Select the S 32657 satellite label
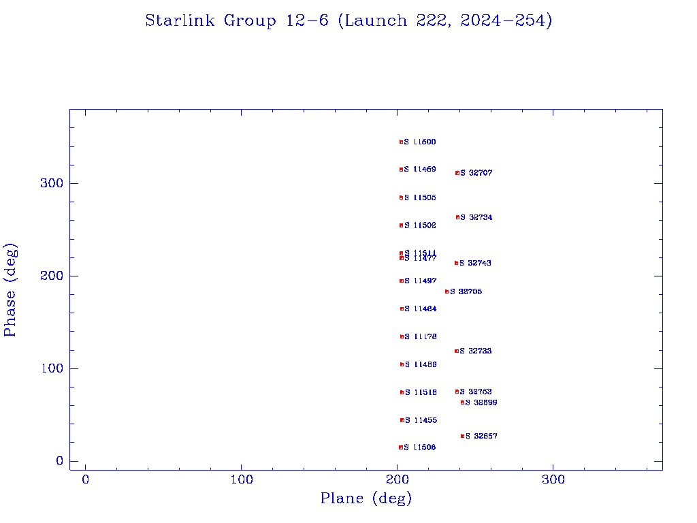 [x=481, y=436]
